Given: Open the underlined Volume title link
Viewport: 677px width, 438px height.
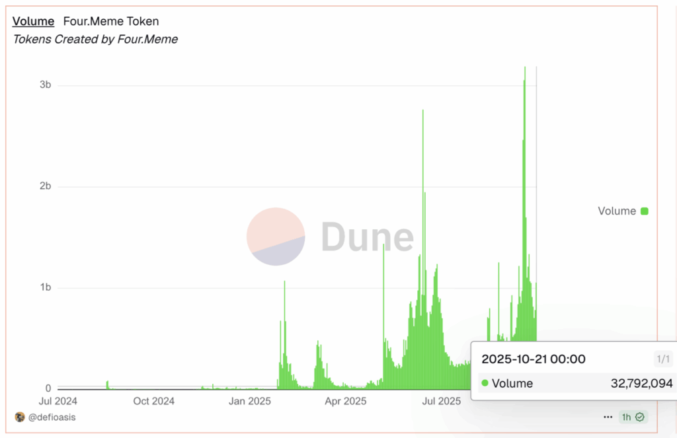Looking at the screenshot, I should pyautogui.click(x=33, y=21).
